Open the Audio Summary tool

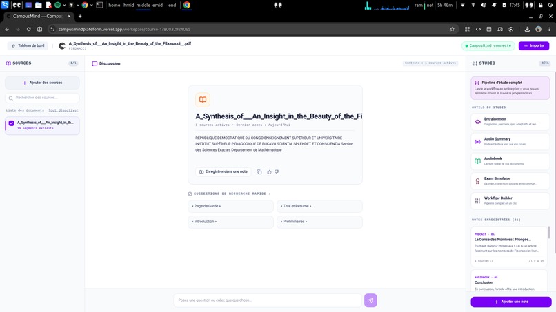[510, 141]
